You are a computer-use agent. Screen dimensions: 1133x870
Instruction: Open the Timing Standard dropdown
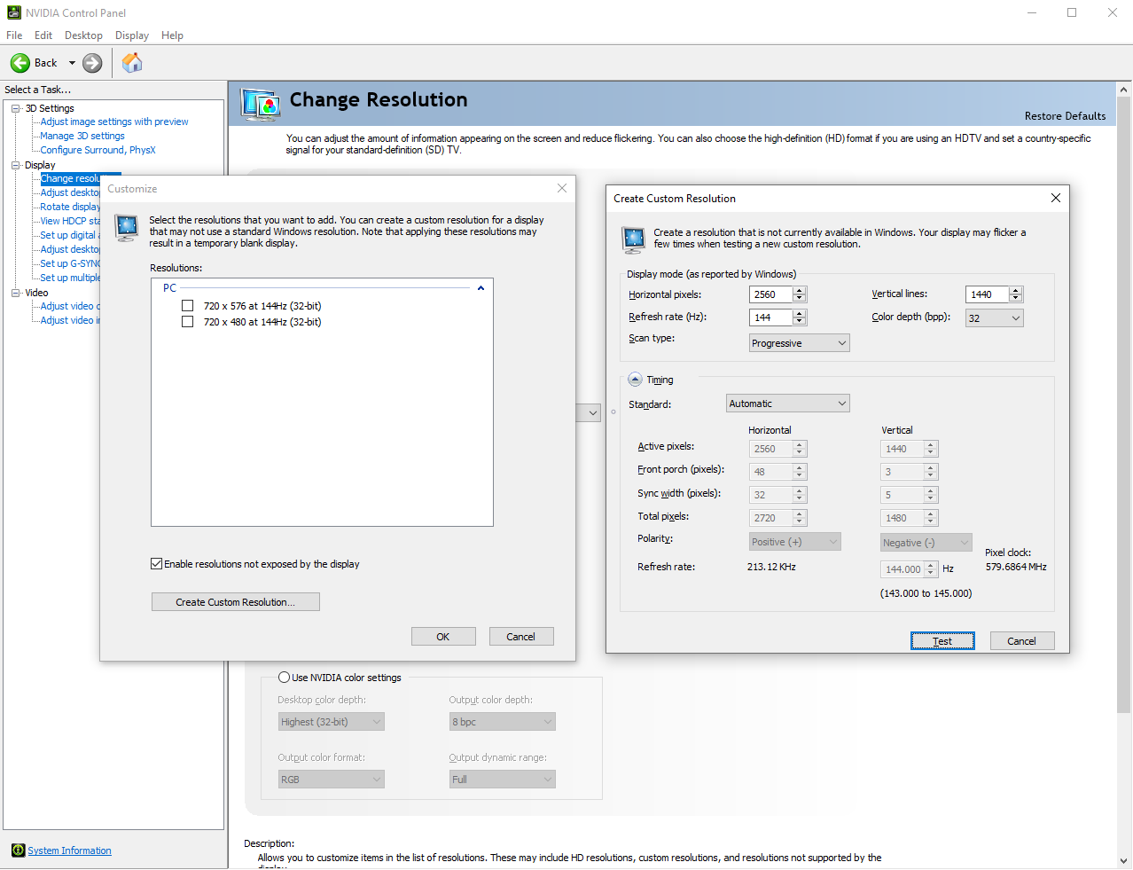(787, 404)
